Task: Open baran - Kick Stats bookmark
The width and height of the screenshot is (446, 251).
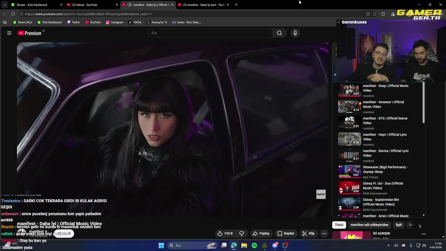Action: (x=187, y=22)
